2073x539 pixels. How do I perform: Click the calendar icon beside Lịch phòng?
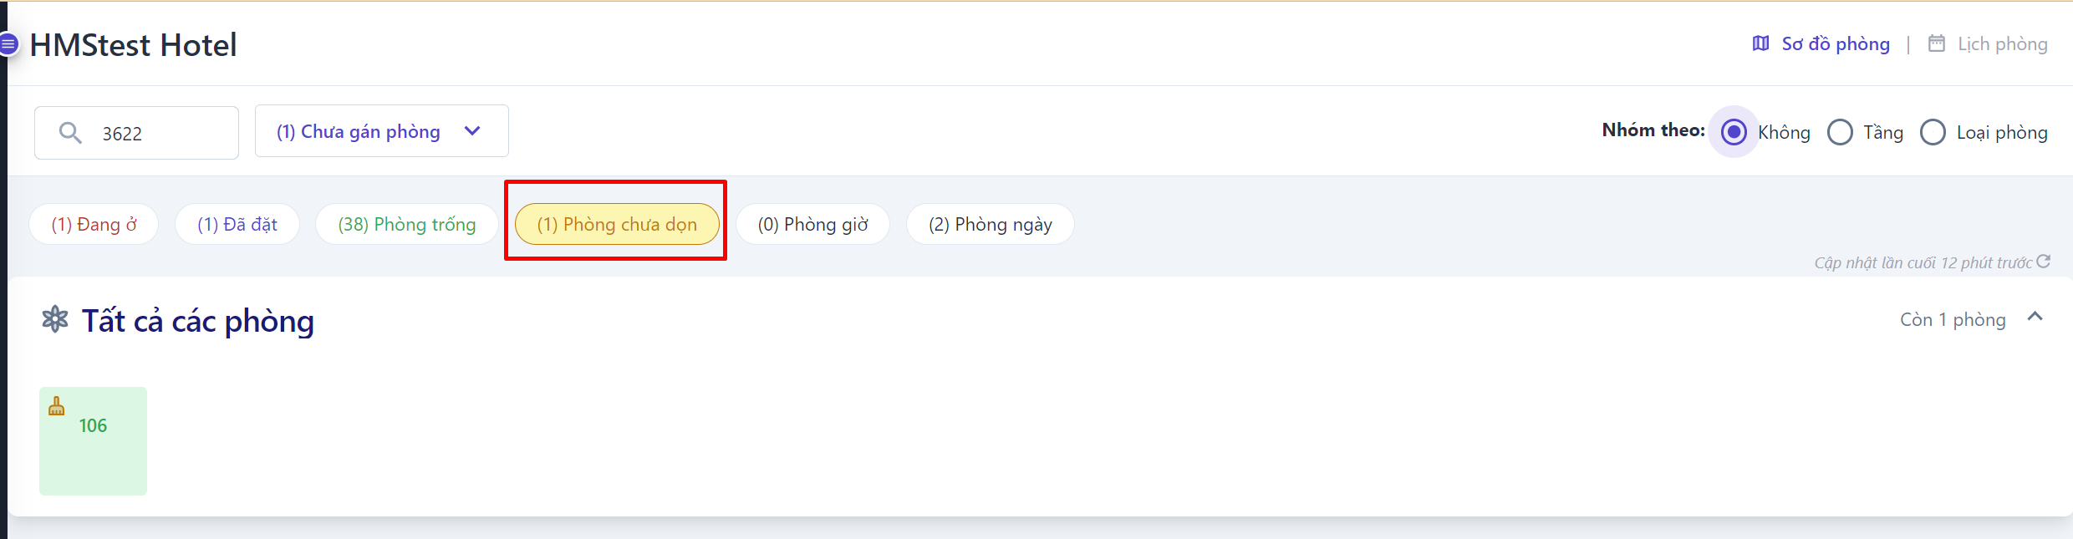(x=1936, y=43)
